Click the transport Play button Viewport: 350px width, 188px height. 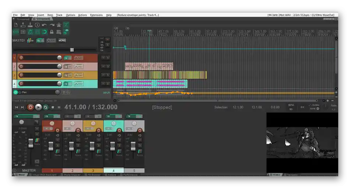(x=38, y=107)
